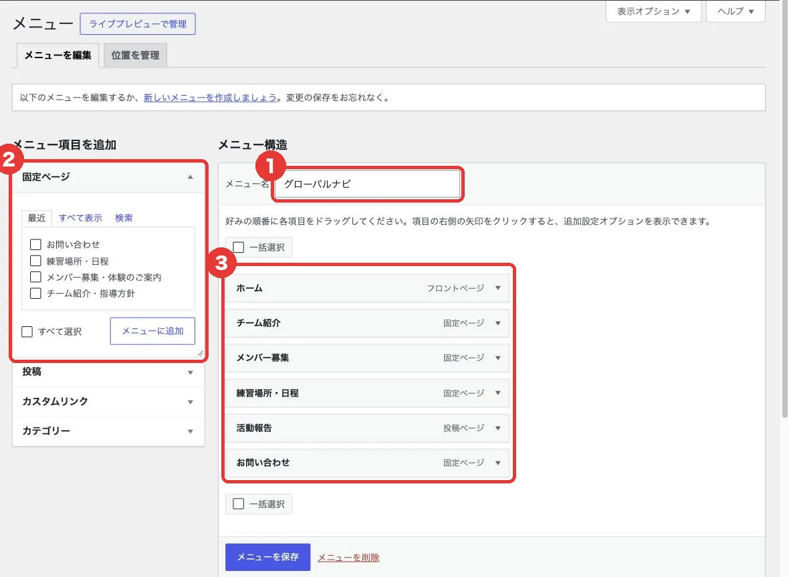Click the ホーム menu item title
This screenshot has height=577, width=789.
tap(249, 288)
